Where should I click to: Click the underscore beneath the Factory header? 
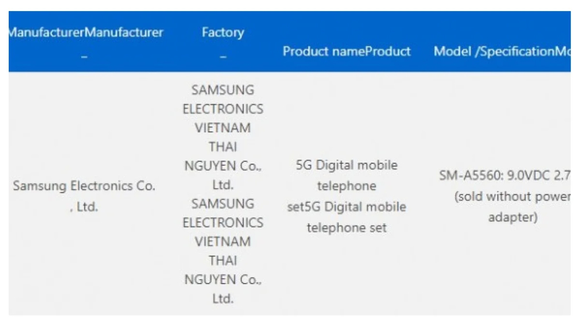[223, 56]
